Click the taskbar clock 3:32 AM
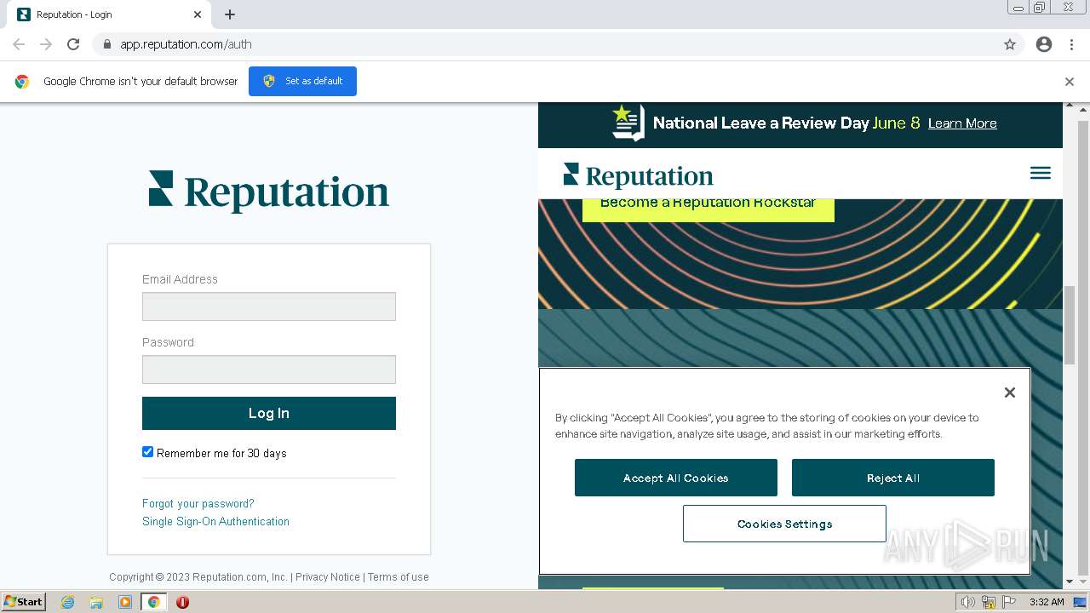1090x613 pixels. coord(1047,602)
